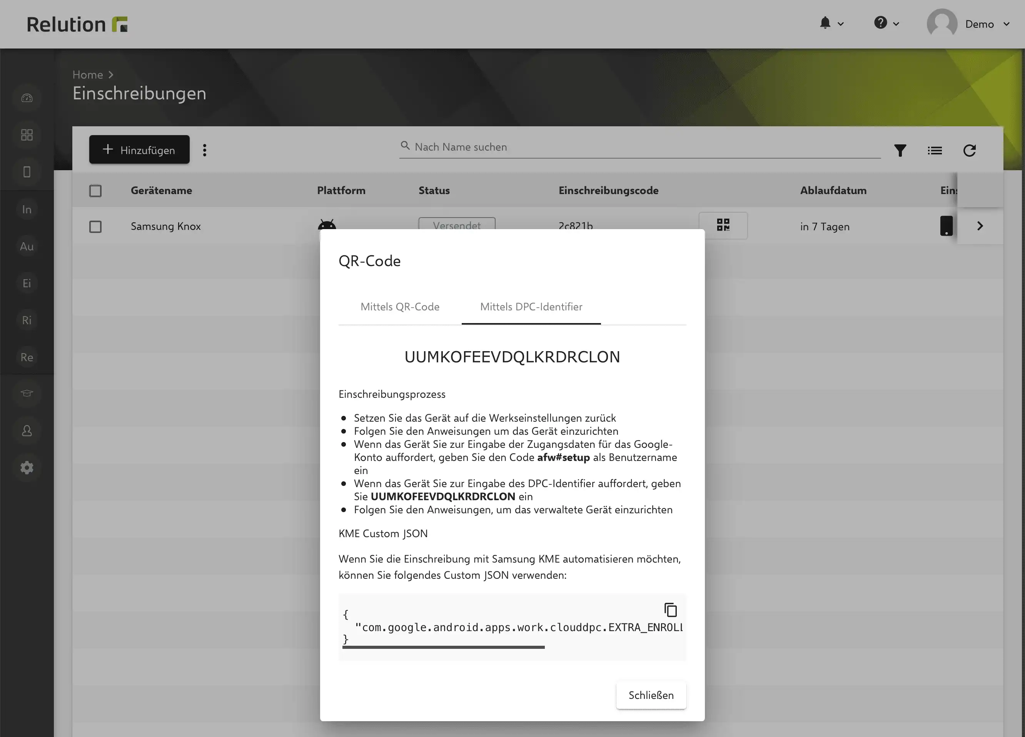Click the Relution logo
The image size is (1025, 737).
click(77, 24)
